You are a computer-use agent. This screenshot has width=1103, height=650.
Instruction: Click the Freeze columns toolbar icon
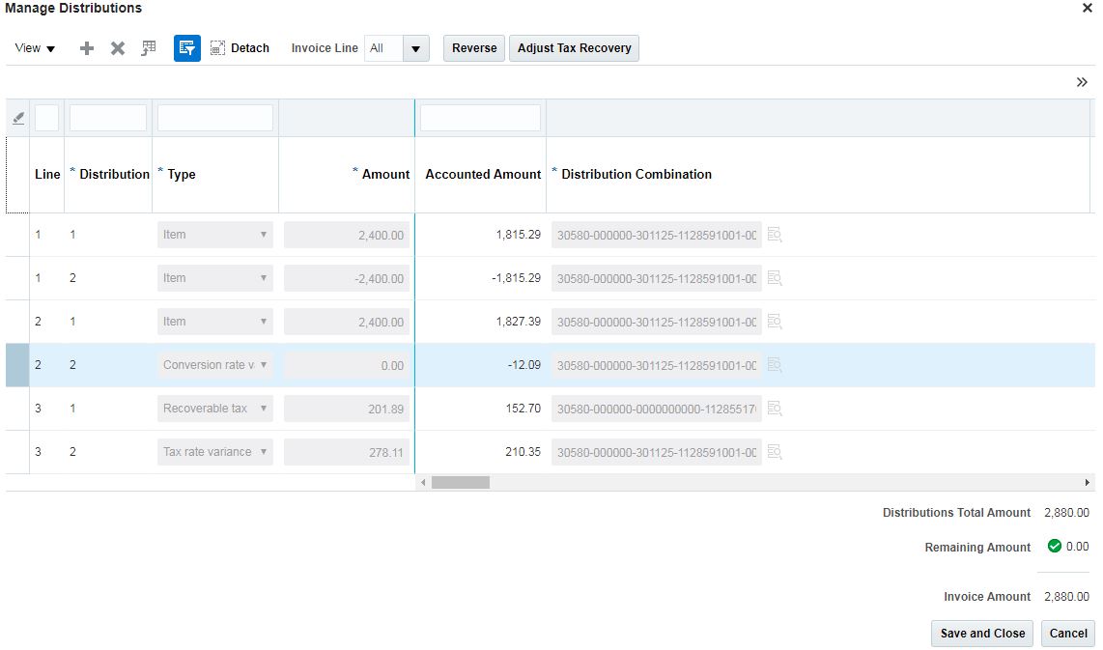point(148,47)
